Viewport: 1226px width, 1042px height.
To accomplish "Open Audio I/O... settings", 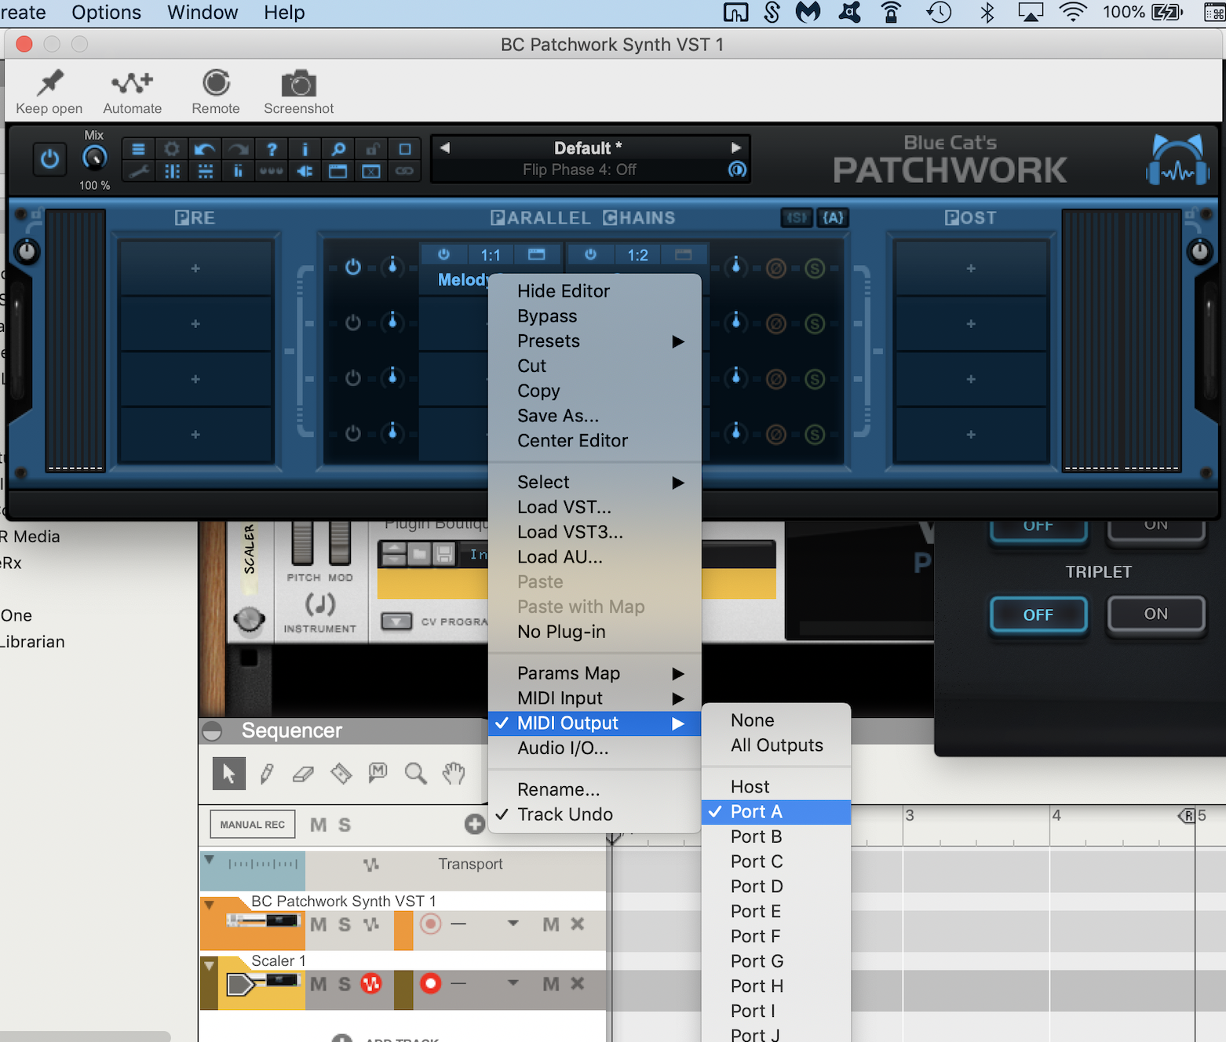I will tap(594, 749).
